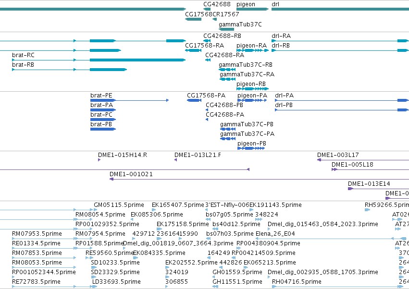The image size is (409, 289).
Task: Select BAC clone DME1-001O21
Action: [131, 174]
